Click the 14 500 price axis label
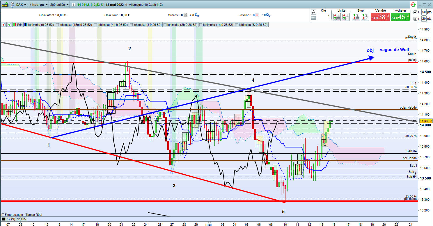The image size is (433, 226). click(x=425, y=72)
